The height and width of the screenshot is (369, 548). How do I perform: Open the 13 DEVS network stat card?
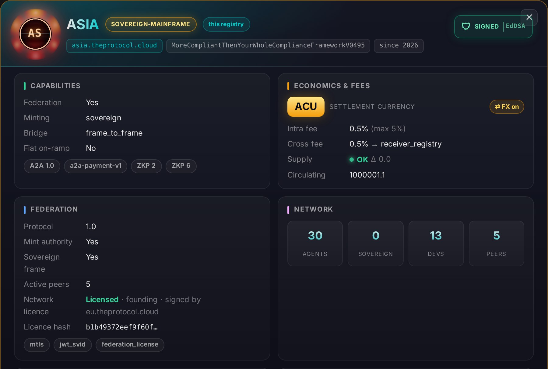436,243
